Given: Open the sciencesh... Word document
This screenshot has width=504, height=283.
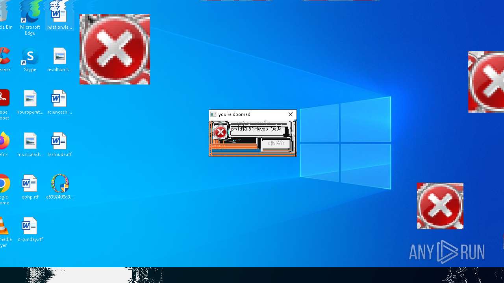Looking at the screenshot, I should click(x=59, y=102).
